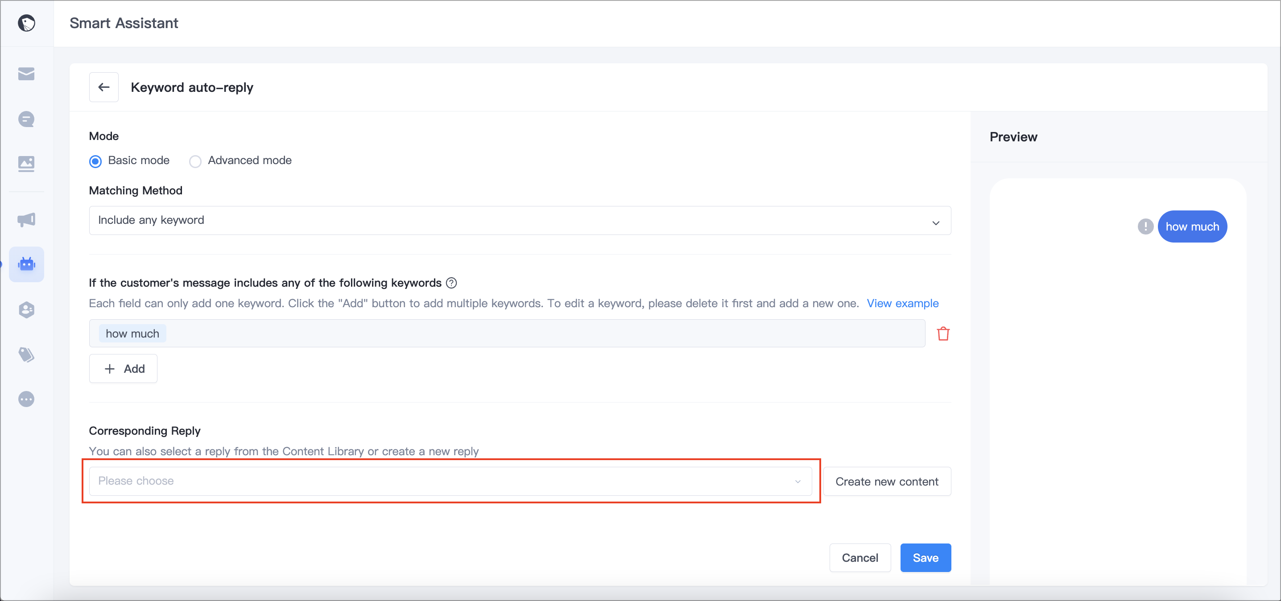Select the robot Smart Assistant sidebar icon
The width and height of the screenshot is (1281, 601).
26,264
